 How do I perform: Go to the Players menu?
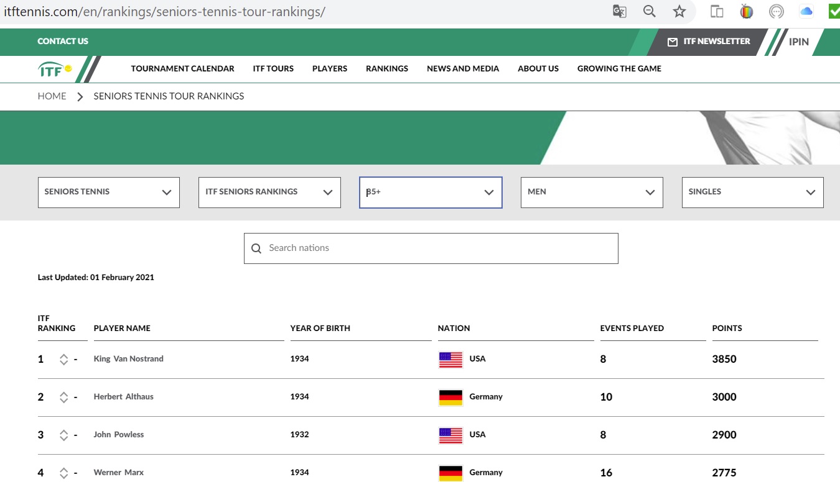click(x=330, y=69)
